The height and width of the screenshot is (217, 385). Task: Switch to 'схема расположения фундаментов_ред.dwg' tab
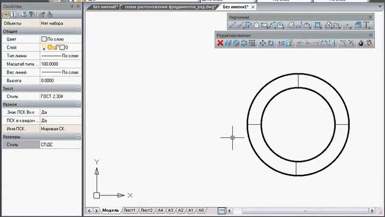(170, 7)
